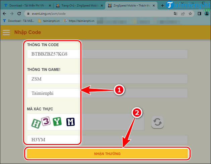Click the browser forward arrow

(x=12, y=14)
